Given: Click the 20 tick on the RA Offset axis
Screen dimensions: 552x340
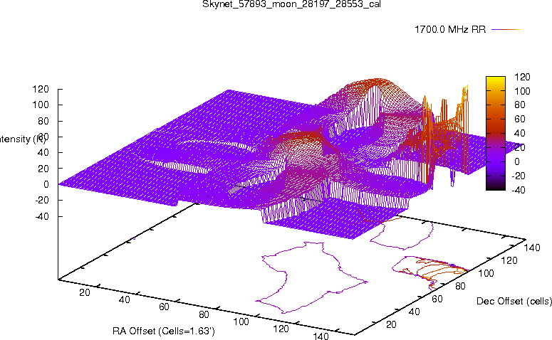Looking at the screenshot, I should pos(85,292).
